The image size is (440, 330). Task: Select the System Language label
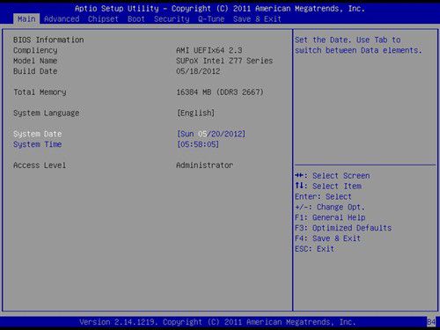46,113
